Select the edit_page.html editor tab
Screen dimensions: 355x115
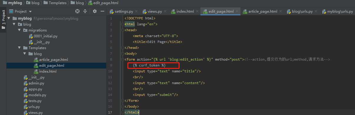[221, 11]
